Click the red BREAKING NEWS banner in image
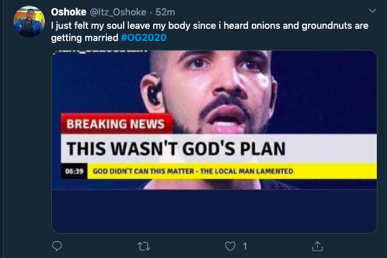 tap(115, 124)
